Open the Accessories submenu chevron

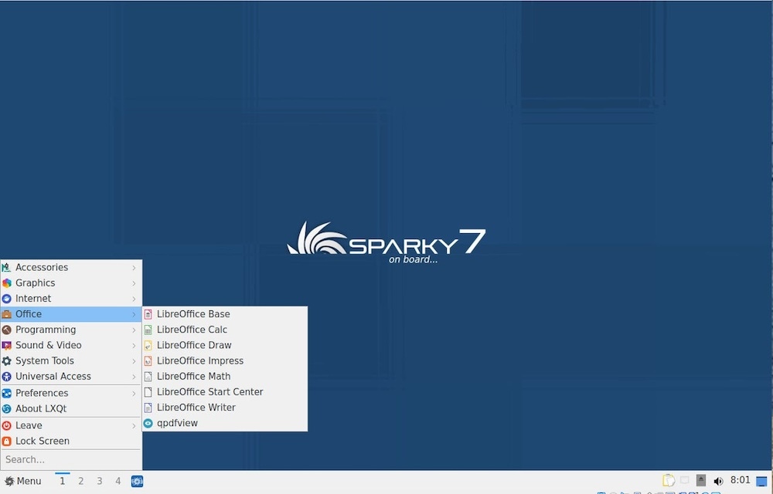(x=134, y=268)
